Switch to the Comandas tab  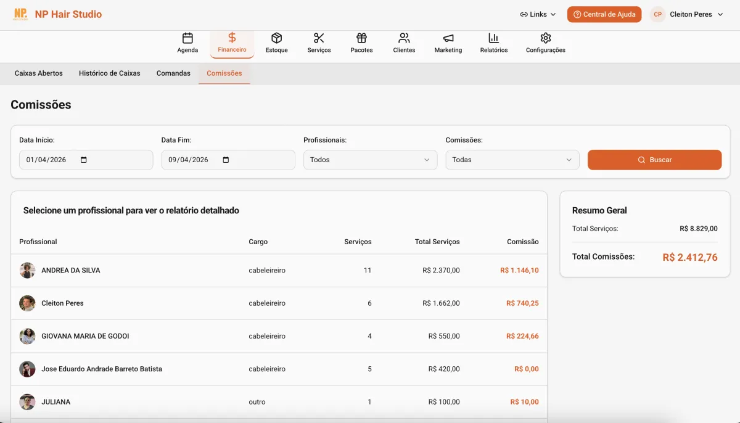click(173, 73)
